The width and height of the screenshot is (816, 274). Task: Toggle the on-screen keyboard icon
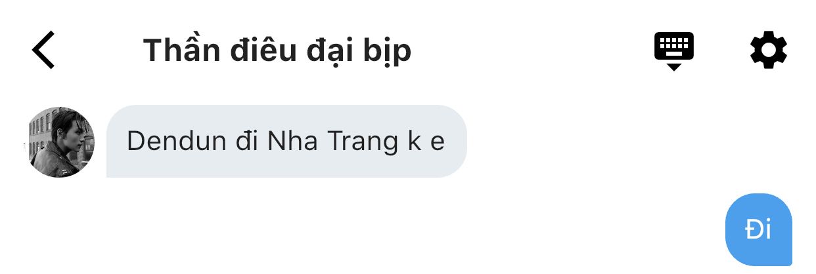pos(674,51)
